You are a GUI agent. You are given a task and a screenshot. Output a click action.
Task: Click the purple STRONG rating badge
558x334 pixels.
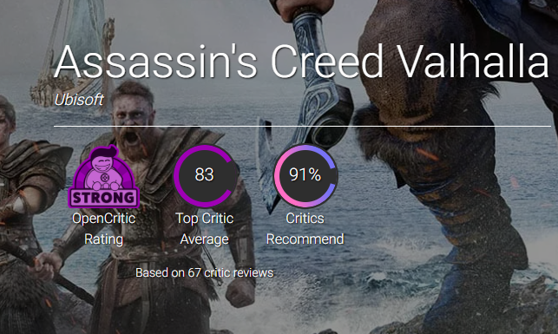pos(103,176)
